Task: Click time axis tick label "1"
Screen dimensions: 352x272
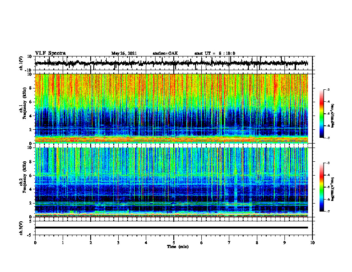Action: (63, 243)
